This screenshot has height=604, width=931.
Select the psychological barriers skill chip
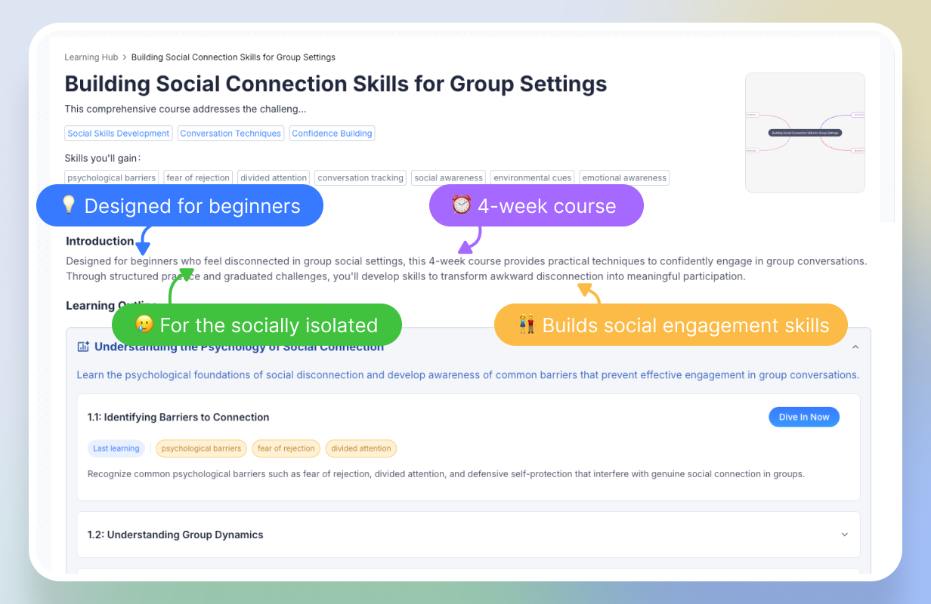pyautogui.click(x=111, y=177)
